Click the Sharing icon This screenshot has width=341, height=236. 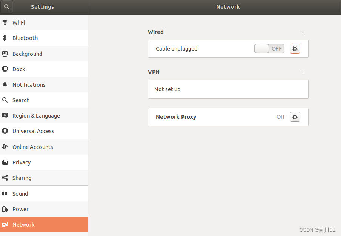(5, 178)
